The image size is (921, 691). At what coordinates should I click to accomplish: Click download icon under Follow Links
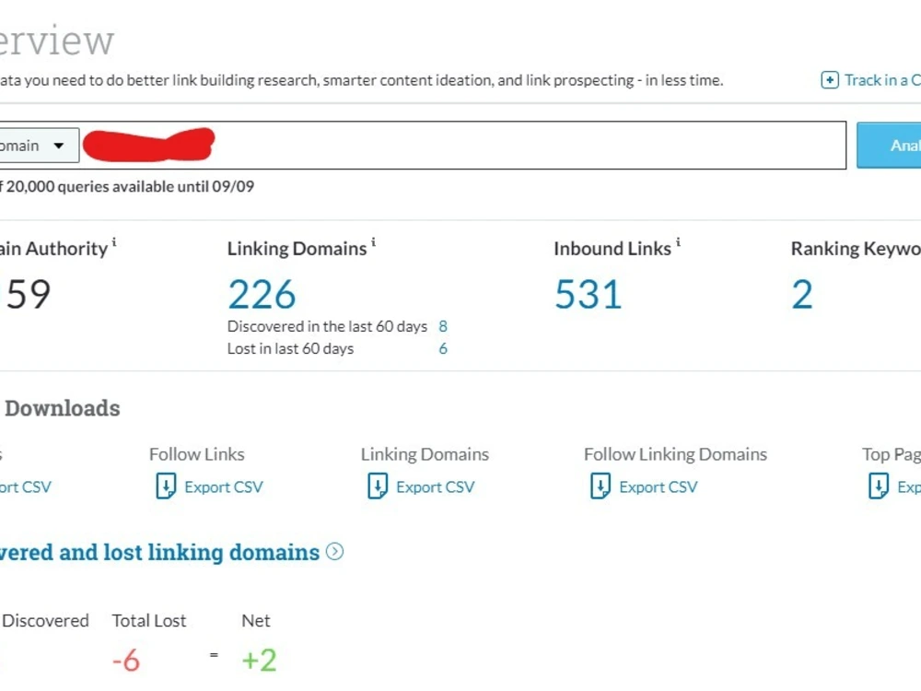tap(166, 486)
